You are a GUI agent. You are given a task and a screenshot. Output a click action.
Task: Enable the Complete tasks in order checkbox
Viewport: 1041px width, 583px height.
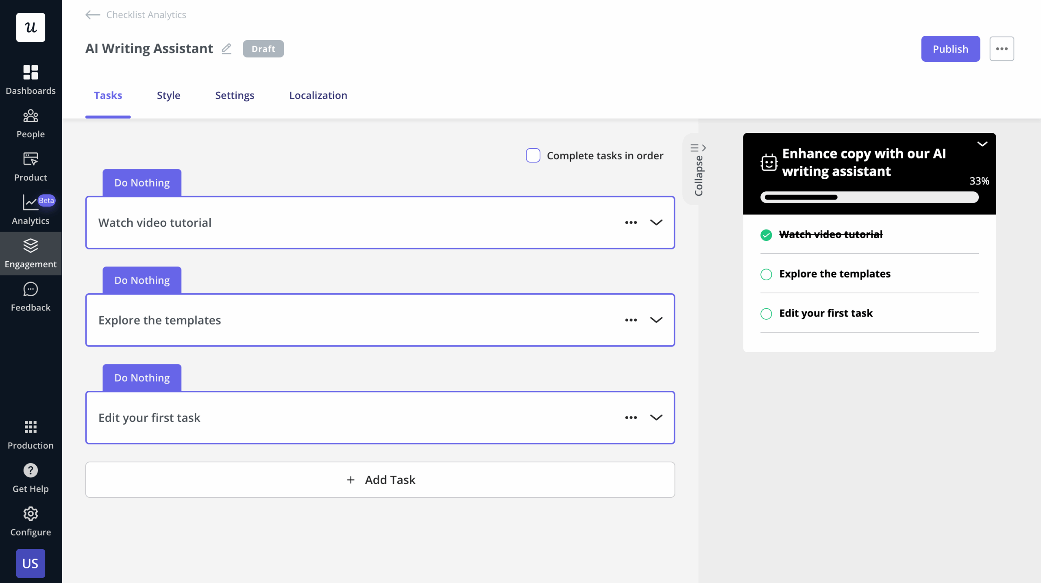coord(533,155)
